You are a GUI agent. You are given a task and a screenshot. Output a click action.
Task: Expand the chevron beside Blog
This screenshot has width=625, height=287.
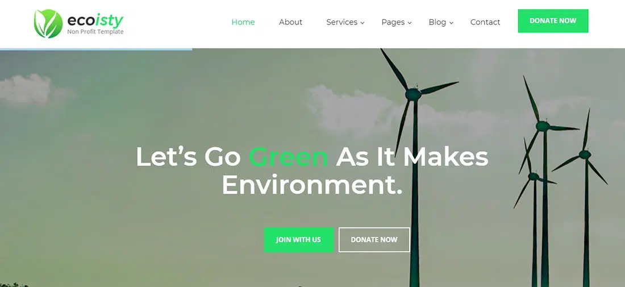pyautogui.click(x=451, y=23)
